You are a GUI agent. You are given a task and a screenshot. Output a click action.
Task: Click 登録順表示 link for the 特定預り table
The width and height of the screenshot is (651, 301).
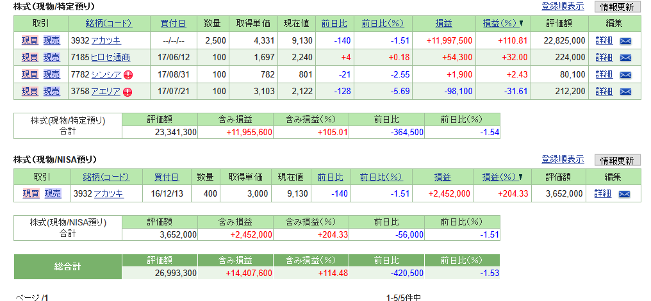pyautogui.click(x=563, y=6)
